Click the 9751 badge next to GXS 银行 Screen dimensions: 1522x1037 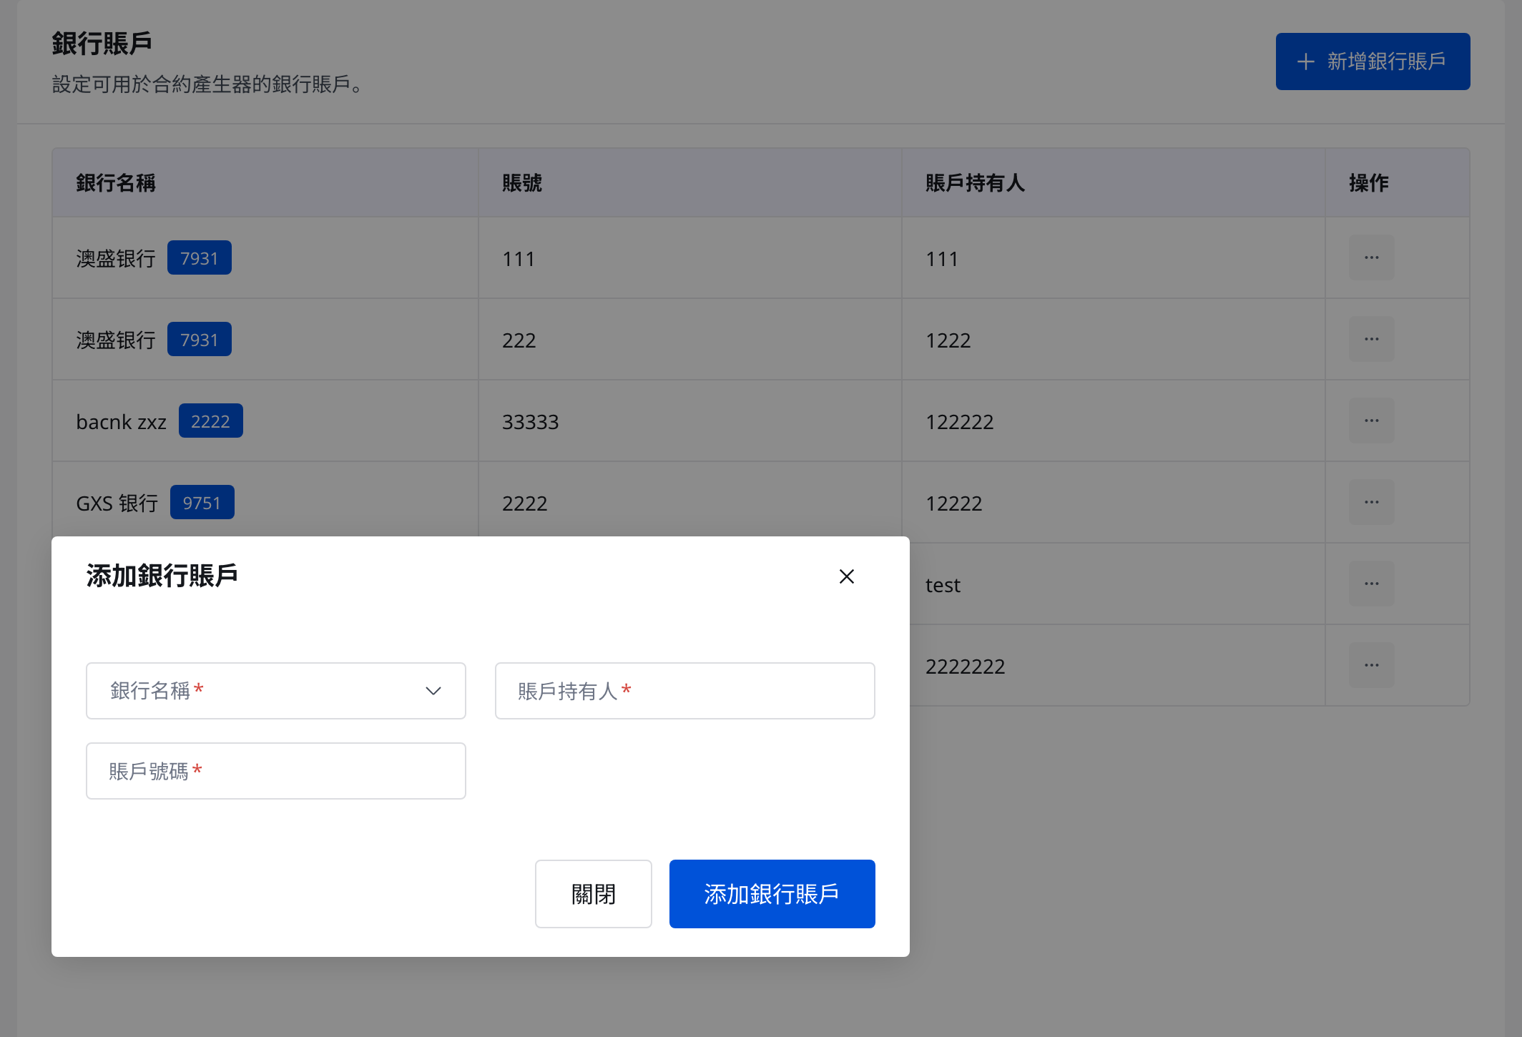coord(202,503)
